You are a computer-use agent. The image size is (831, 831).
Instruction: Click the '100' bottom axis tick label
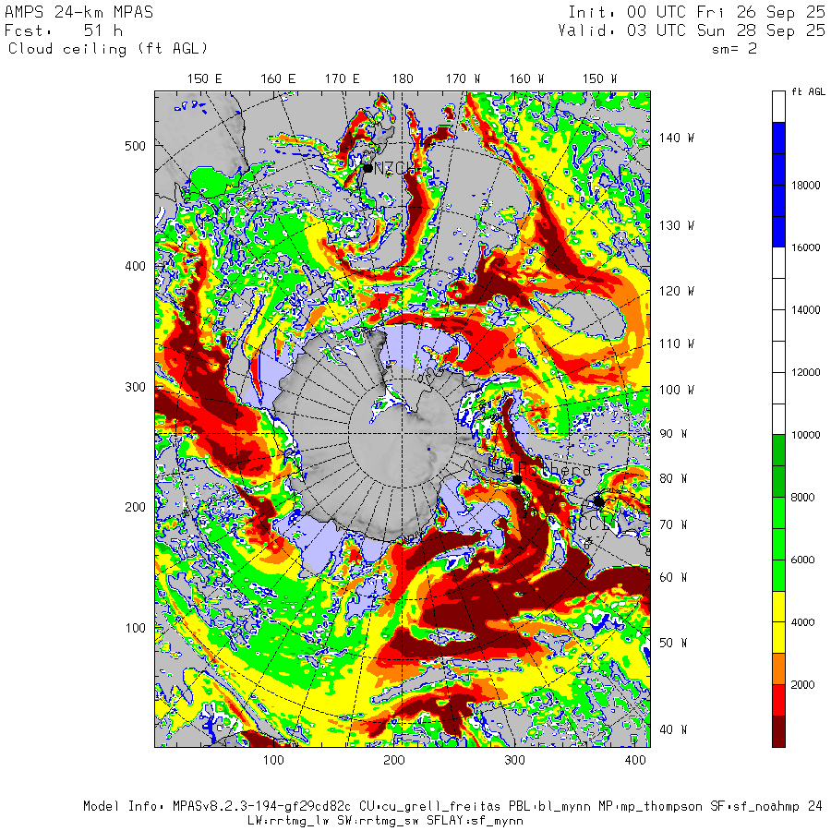(273, 761)
